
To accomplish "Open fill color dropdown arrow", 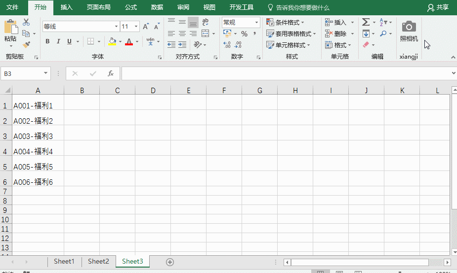I will (120, 41).
